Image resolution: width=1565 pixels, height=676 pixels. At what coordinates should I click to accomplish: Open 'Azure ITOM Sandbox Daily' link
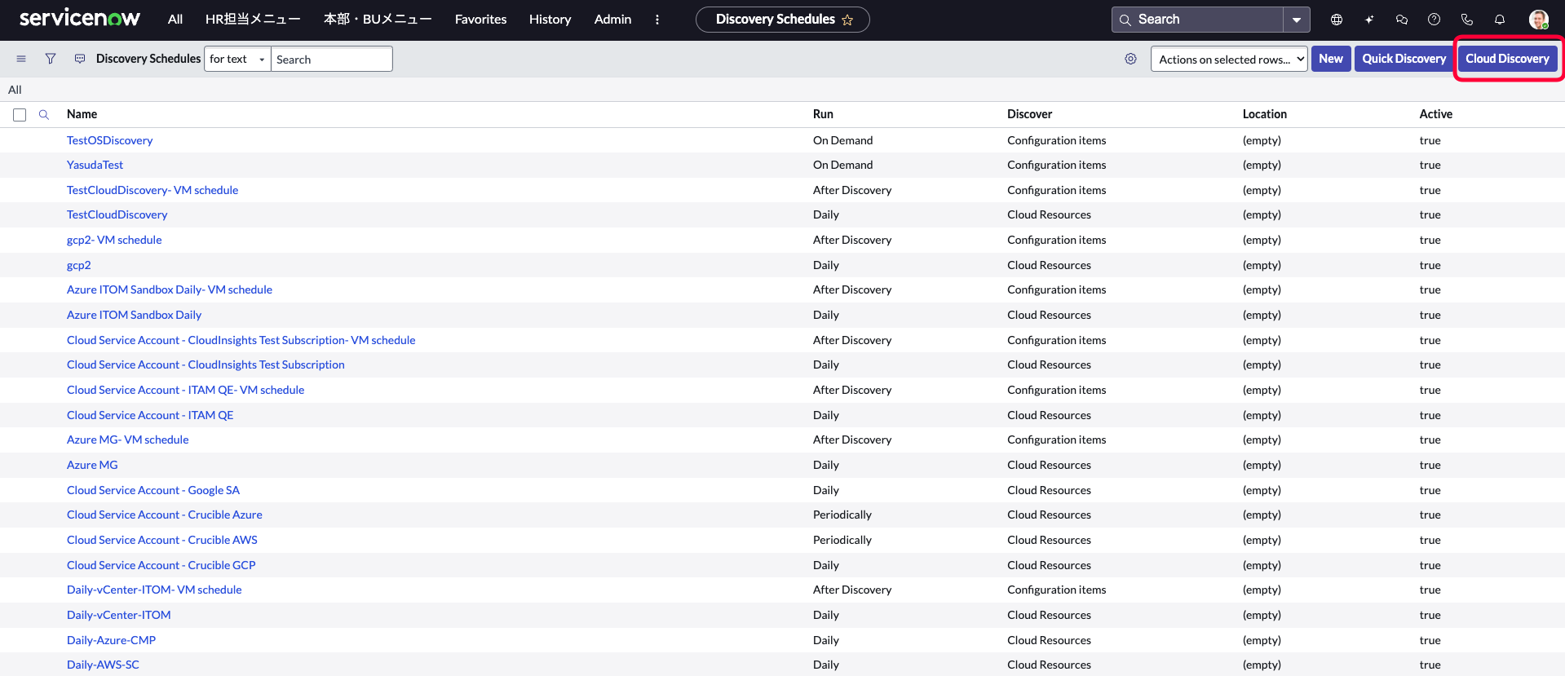click(134, 315)
